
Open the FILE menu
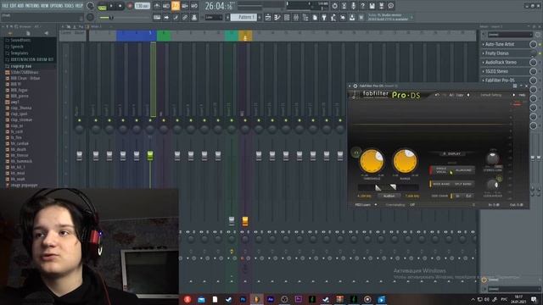(5, 6)
